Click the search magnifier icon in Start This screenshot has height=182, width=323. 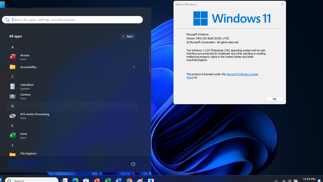tap(8, 20)
